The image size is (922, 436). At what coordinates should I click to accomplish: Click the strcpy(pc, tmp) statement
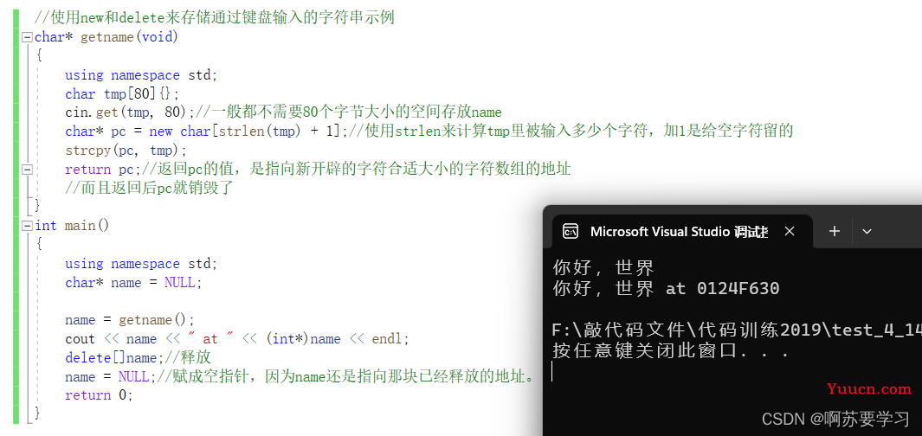point(126,151)
